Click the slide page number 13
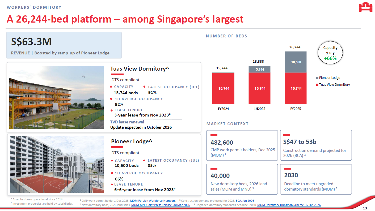The width and height of the screenshot is (375, 211). [x=365, y=208]
